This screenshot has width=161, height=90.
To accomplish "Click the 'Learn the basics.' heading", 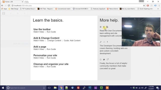I will click(x=48, y=20).
